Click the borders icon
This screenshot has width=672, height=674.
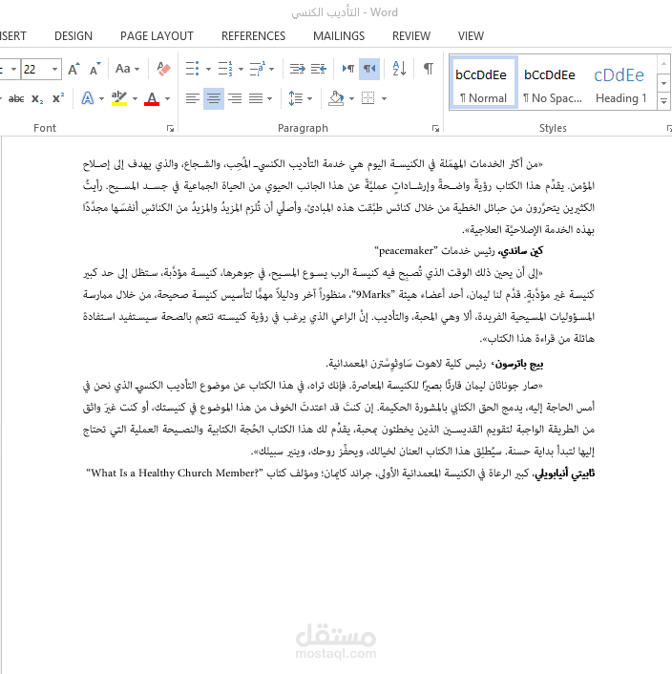(x=367, y=99)
